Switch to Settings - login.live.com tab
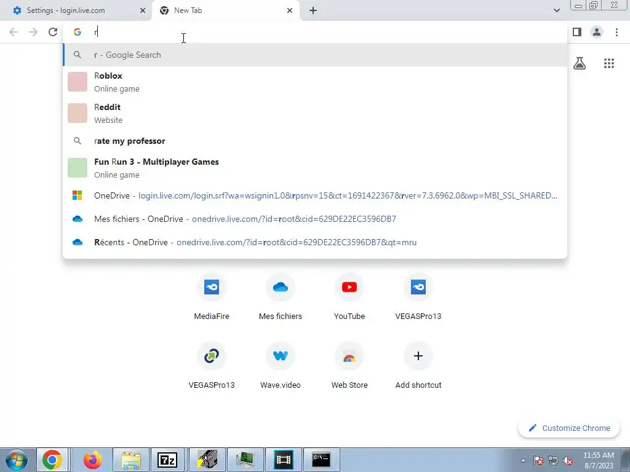 [76, 10]
